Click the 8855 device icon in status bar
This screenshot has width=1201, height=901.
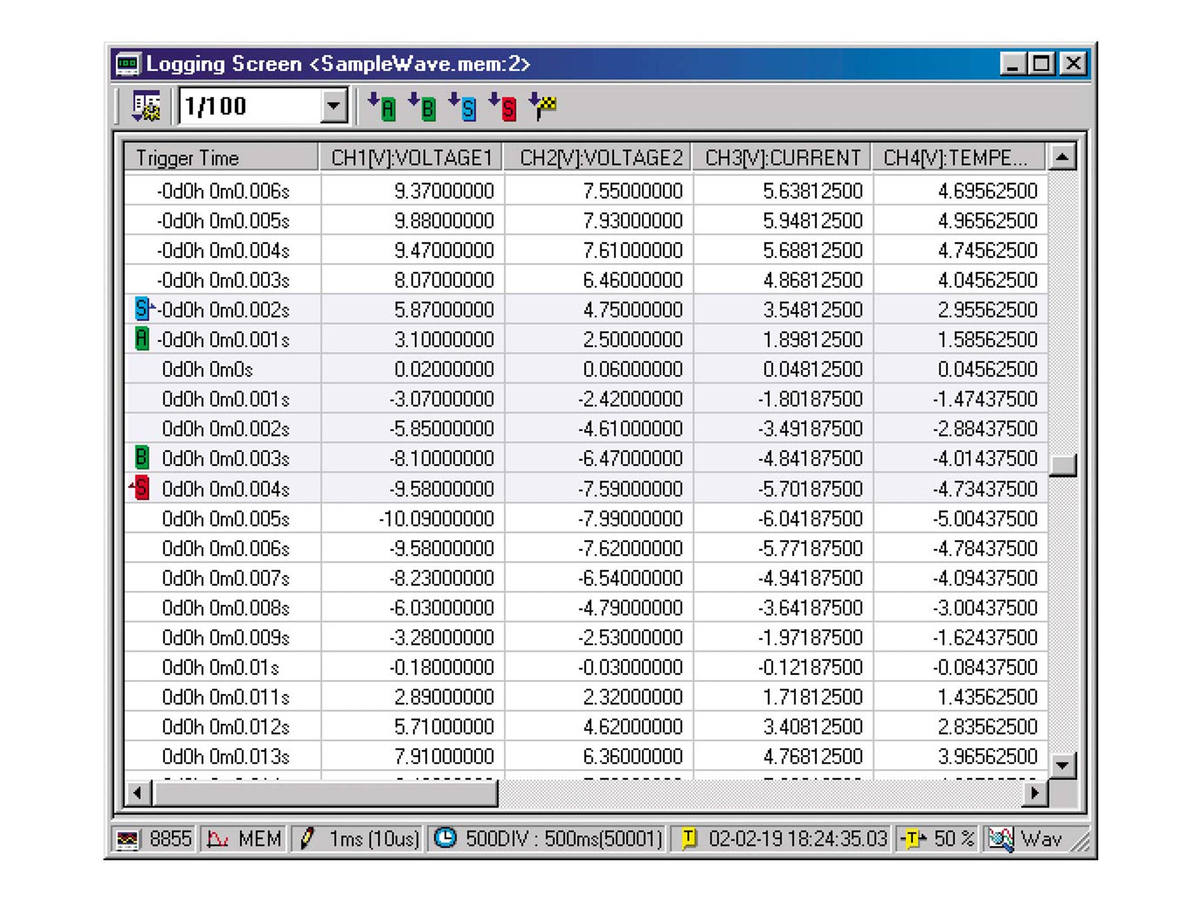click(127, 839)
